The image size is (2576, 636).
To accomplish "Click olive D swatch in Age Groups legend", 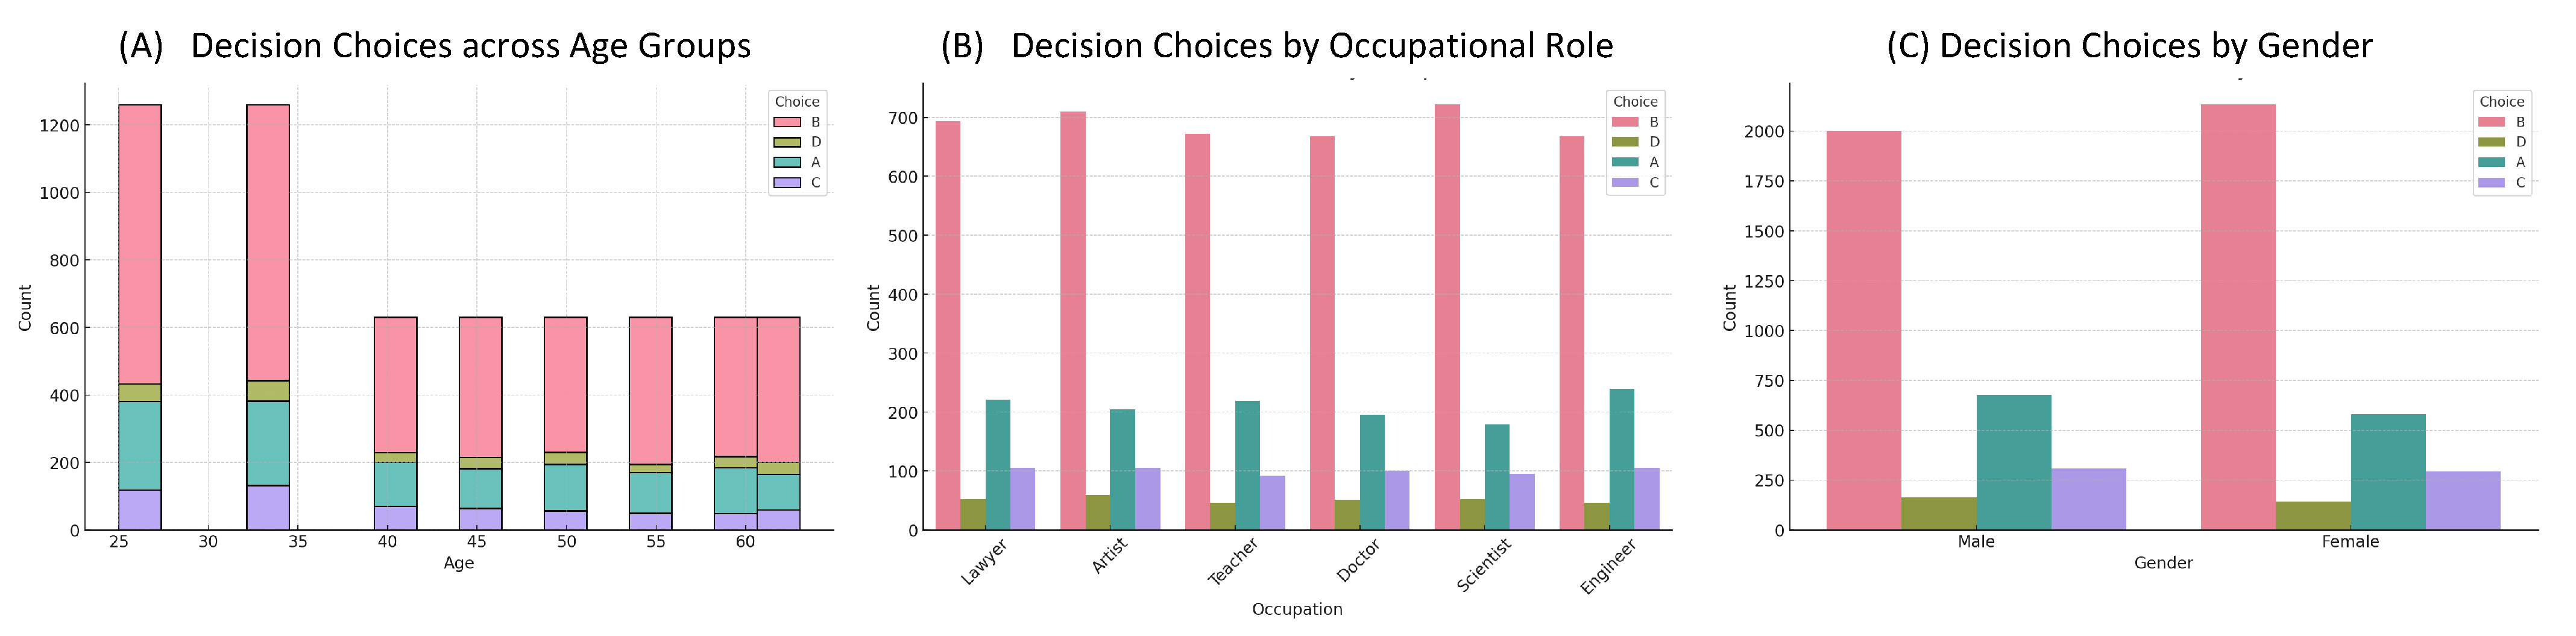I will pyautogui.click(x=787, y=142).
